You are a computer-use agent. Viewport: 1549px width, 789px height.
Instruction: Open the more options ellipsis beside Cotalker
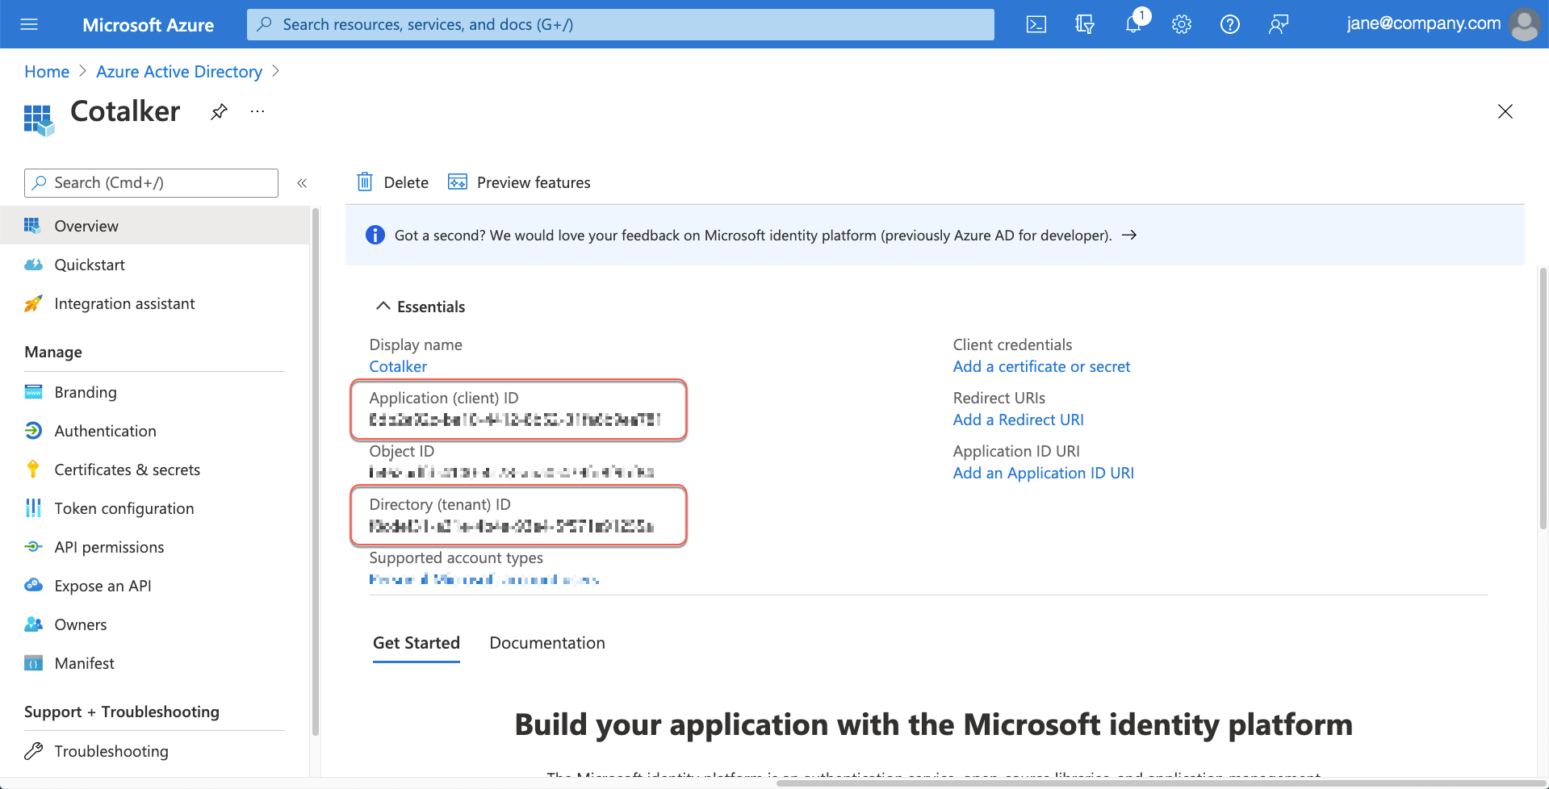(257, 111)
